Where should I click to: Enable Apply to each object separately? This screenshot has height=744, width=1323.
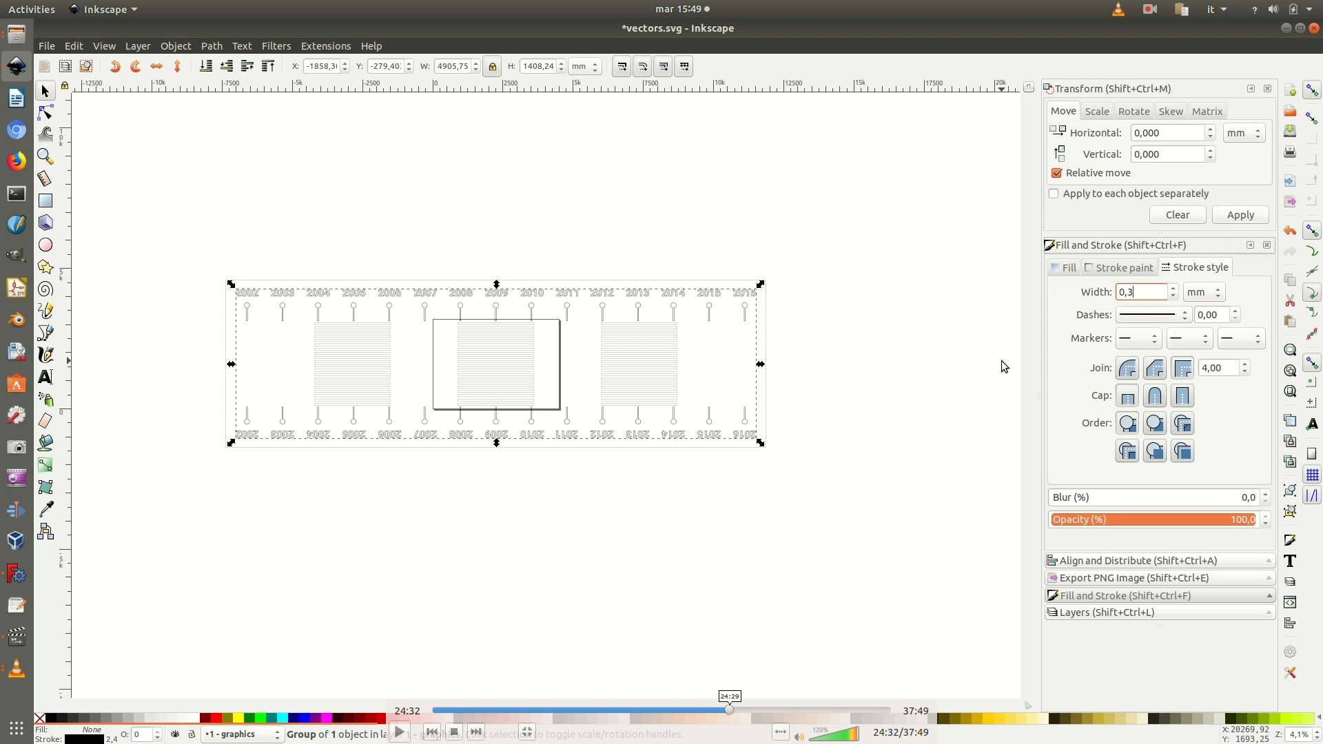[1054, 194]
